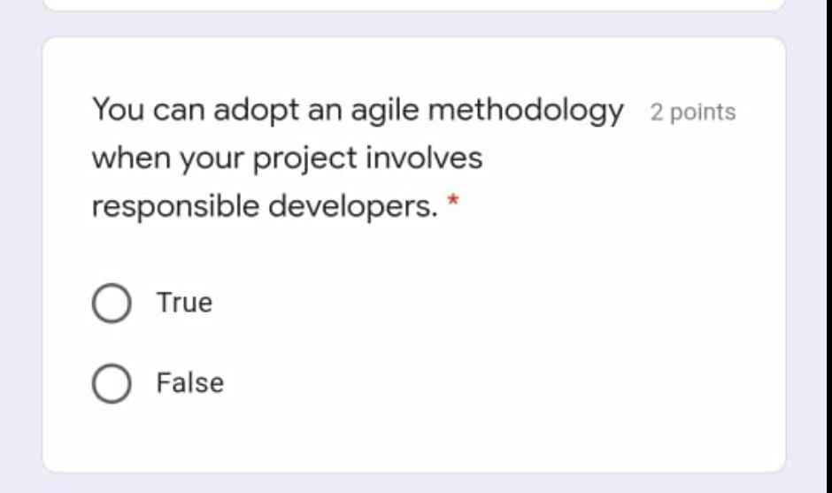
Task: Click the "when your project involves" line
Action: point(287,158)
